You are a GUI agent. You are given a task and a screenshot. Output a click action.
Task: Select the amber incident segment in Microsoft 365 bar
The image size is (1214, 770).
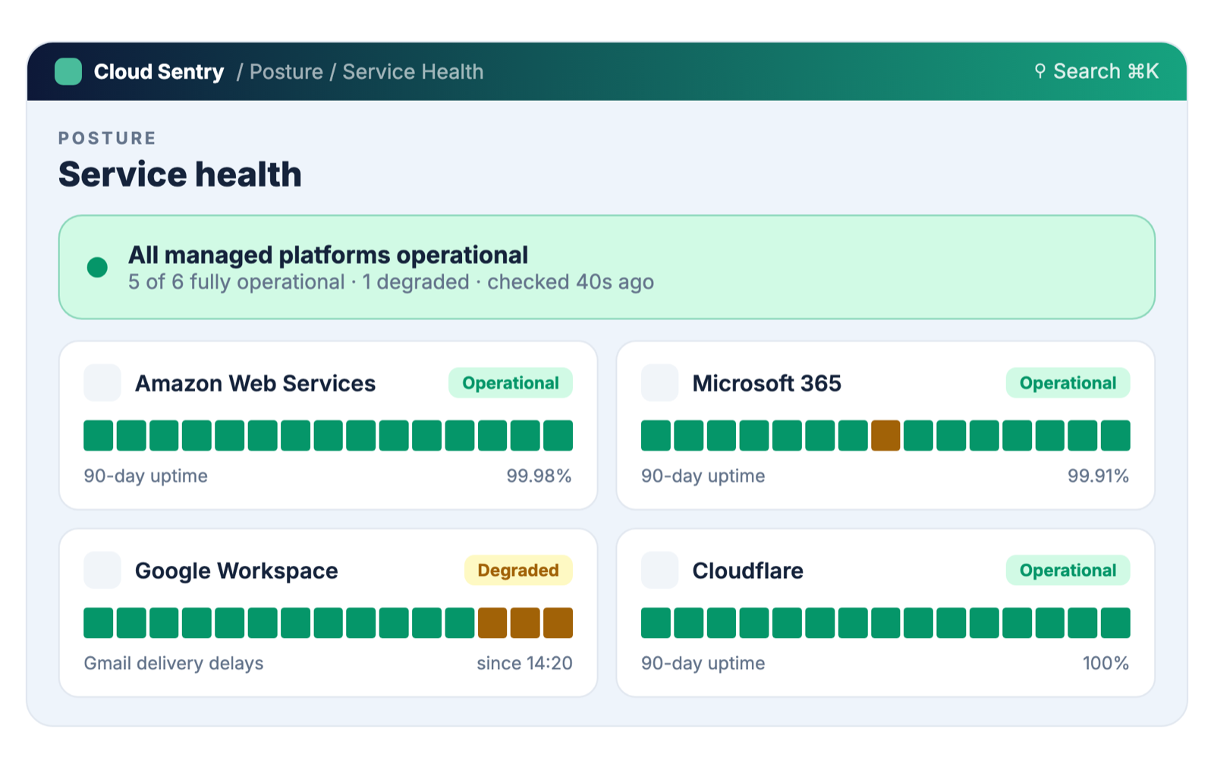(x=885, y=435)
